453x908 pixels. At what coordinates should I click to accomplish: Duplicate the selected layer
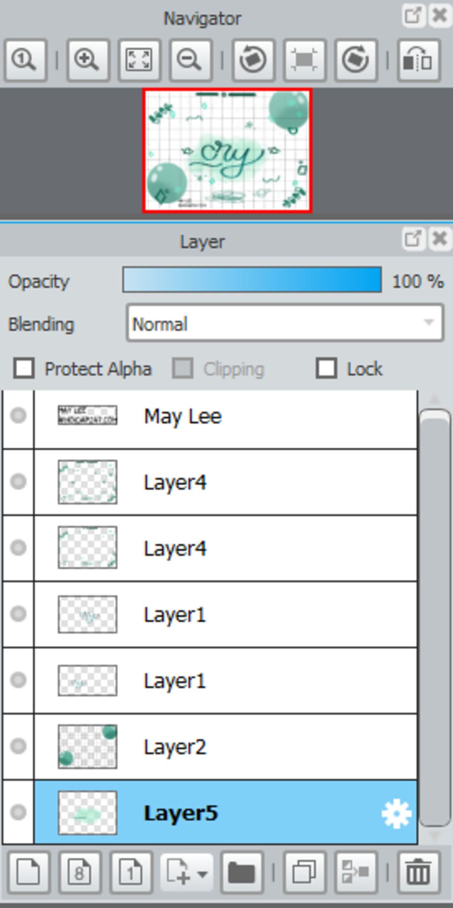coord(305,873)
